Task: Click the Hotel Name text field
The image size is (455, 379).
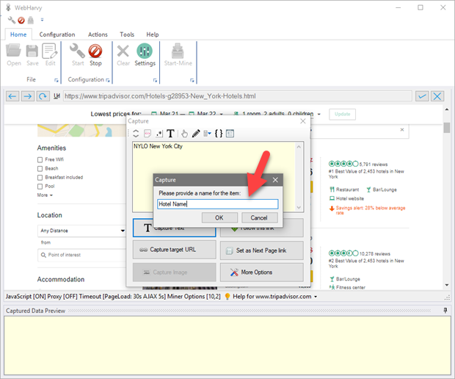Action: click(217, 204)
